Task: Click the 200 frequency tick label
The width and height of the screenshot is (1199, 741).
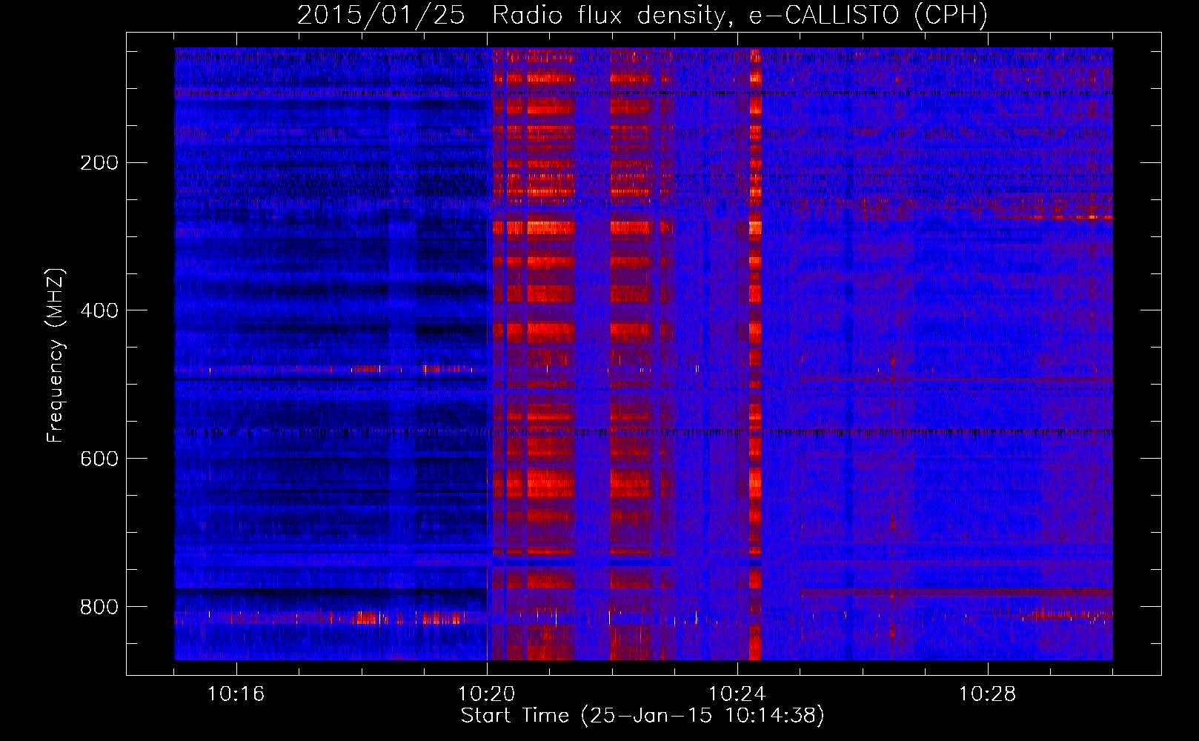Action: coord(99,163)
